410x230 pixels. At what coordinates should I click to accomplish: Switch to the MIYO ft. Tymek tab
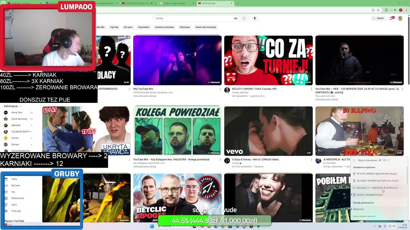138,3
